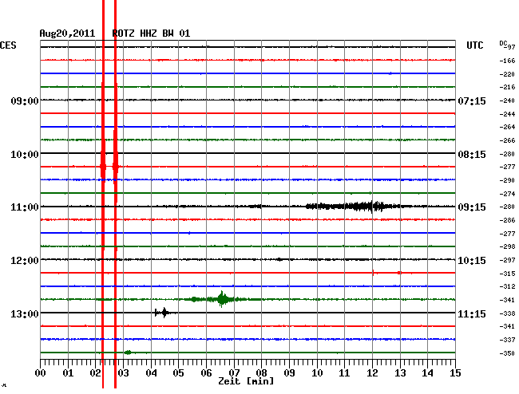Click the DC offset value -264
This screenshot has width=519, height=394.
(x=507, y=127)
